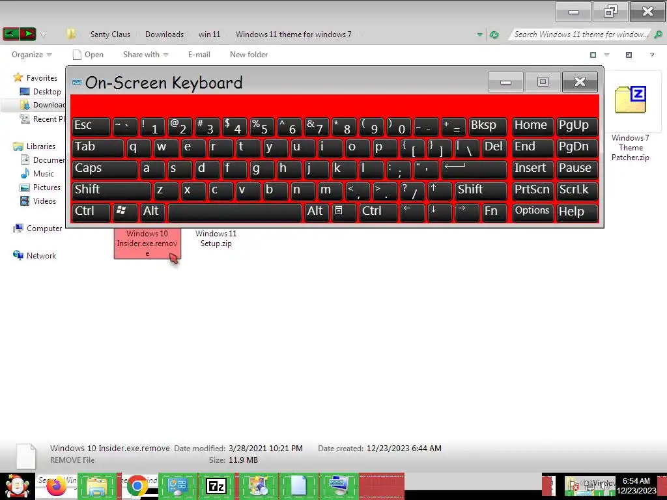Click the context menu key
Image resolution: width=667 pixels, height=500 pixels.
click(344, 212)
